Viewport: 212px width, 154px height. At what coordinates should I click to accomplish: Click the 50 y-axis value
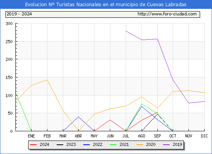pos(10,113)
